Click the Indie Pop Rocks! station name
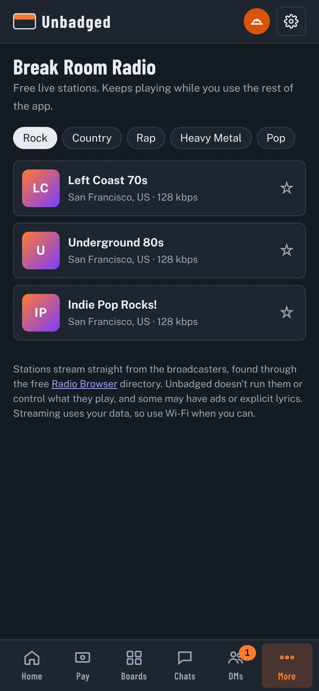 (112, 305)
